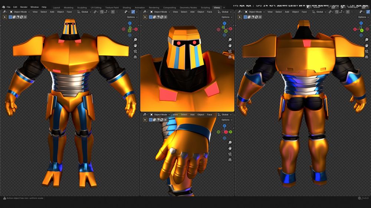Open the Face menu in right viewport
Image resolution: width=371 pixels, height=208 pixels.
pos(304,12)
